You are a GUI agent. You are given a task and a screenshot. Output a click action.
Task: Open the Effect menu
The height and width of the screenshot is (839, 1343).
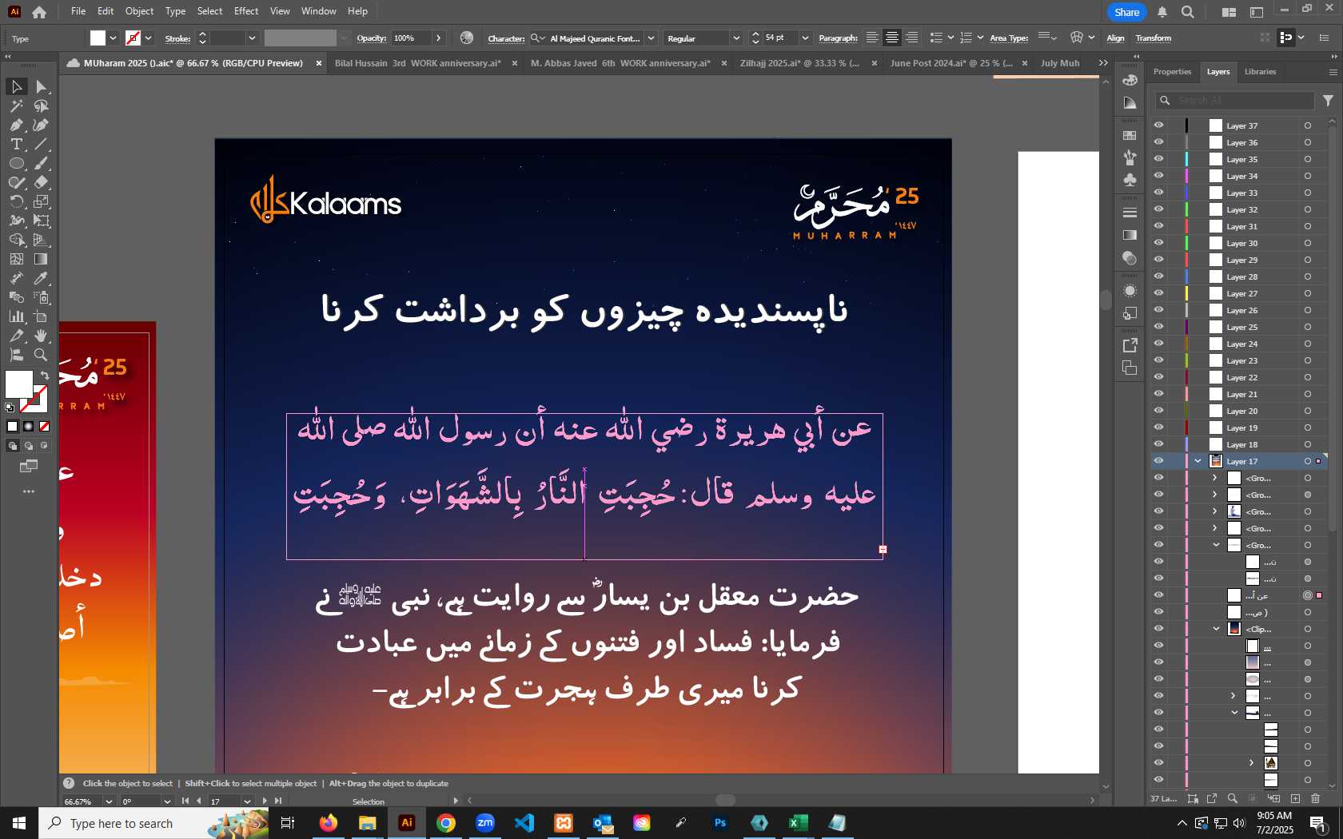coord(246,11)
